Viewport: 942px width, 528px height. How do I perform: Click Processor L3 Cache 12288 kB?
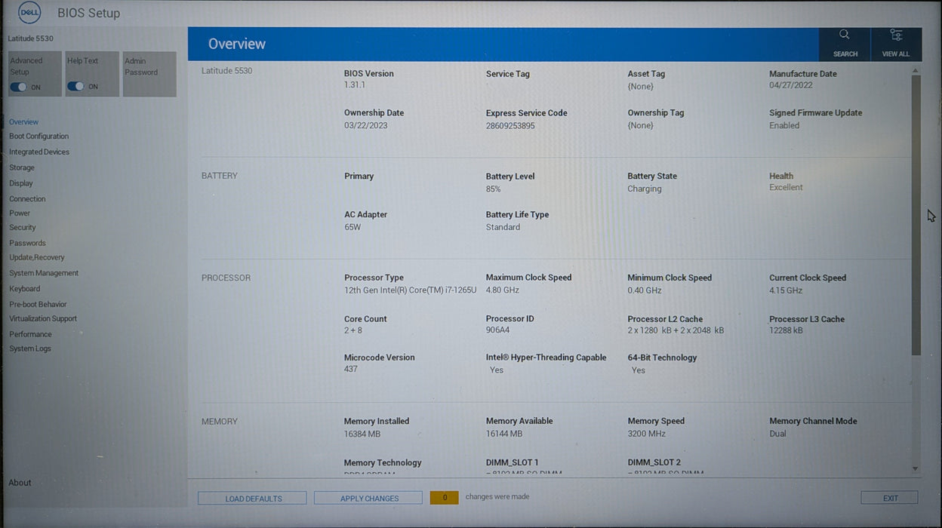pos(786,330)
